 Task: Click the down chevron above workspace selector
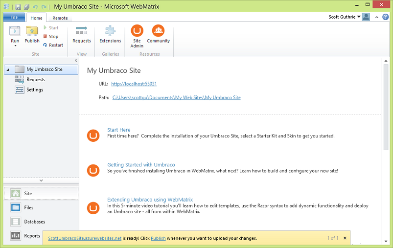[x=41, y=180]
